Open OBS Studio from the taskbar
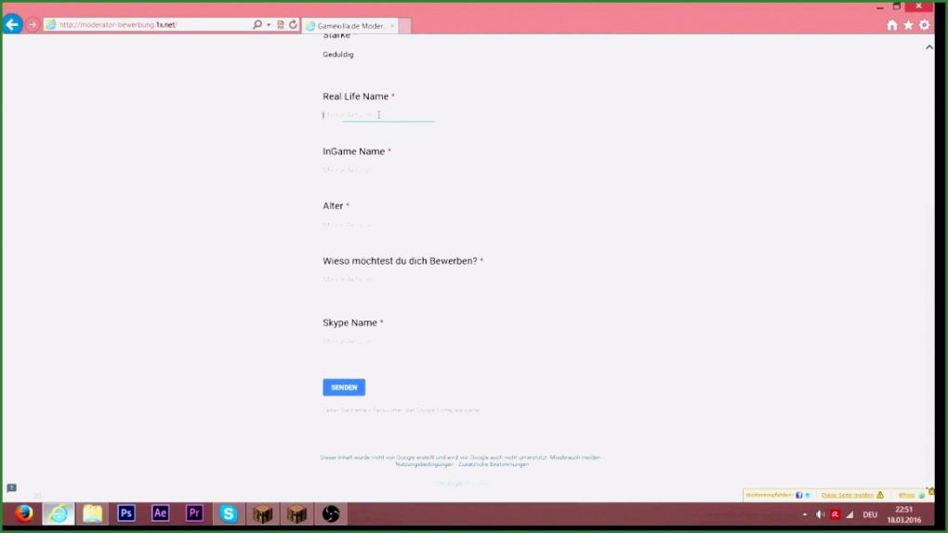The image size is (948, 533). [331, 513]
